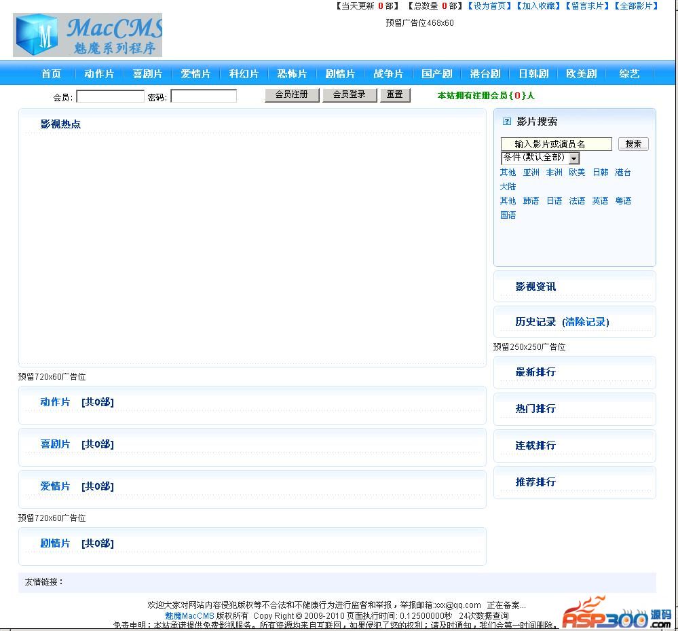Filter by language 韩语
The height and width of the screenshot is (631, 678).
[531, 201]
